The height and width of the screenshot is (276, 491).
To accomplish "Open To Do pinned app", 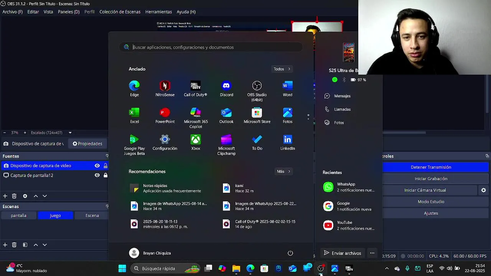I will tap(257, 142).
